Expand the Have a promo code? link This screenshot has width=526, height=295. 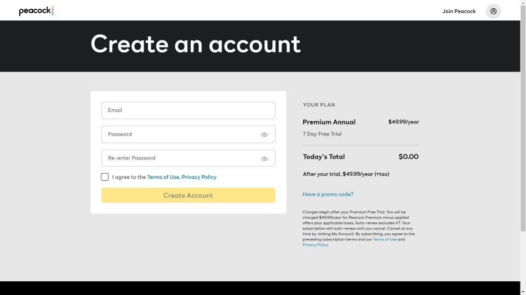tap(328, 194)
